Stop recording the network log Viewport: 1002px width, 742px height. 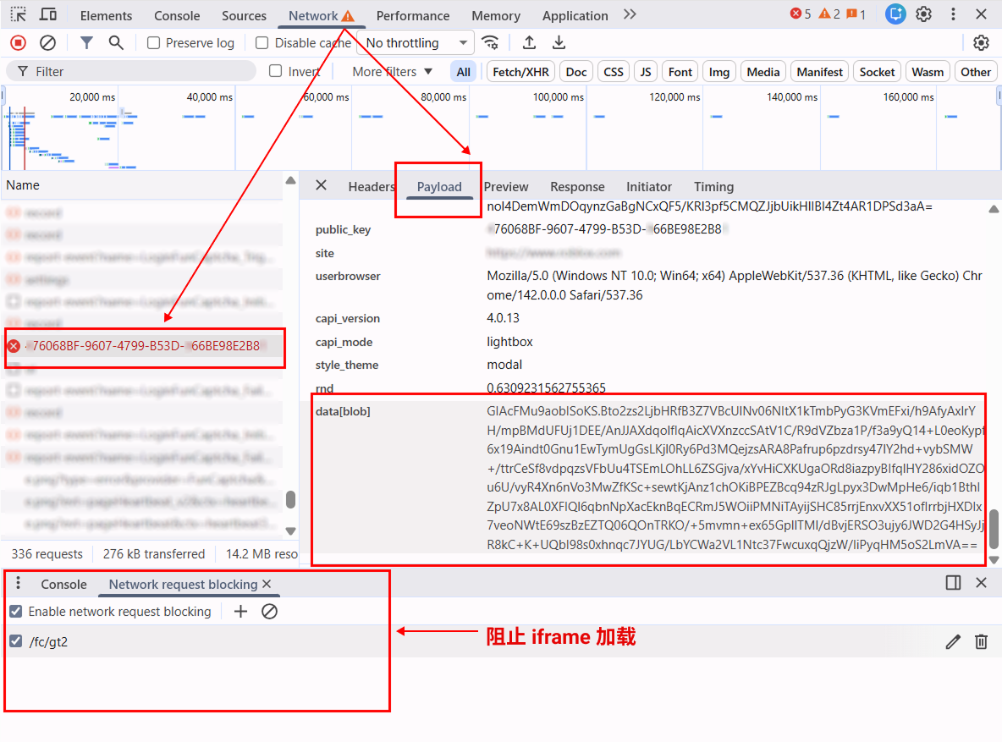pyautogui.click(x=17, y=42)
